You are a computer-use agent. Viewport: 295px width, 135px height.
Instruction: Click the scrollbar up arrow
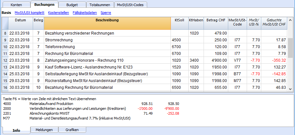coord(290,20)
